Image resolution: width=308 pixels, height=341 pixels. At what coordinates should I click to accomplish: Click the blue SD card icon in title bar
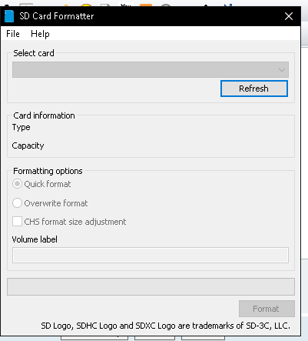[x=9, y=16]
